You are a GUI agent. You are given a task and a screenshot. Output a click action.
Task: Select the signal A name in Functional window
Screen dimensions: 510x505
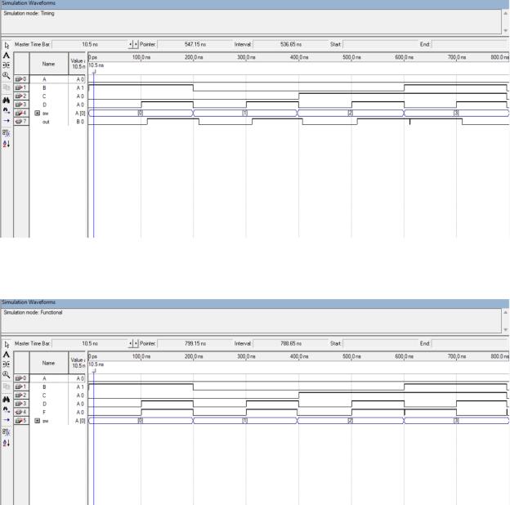click(44, 378)
